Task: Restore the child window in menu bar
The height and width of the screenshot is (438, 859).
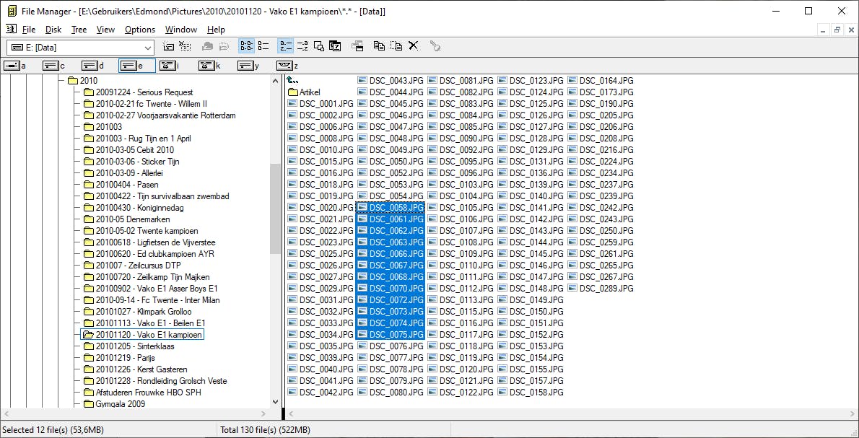Action: tap(837, 30)
